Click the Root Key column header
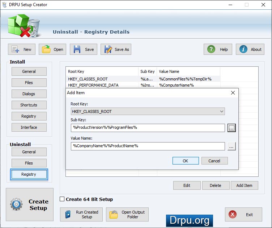272x228 pixels. coord(102,71)
